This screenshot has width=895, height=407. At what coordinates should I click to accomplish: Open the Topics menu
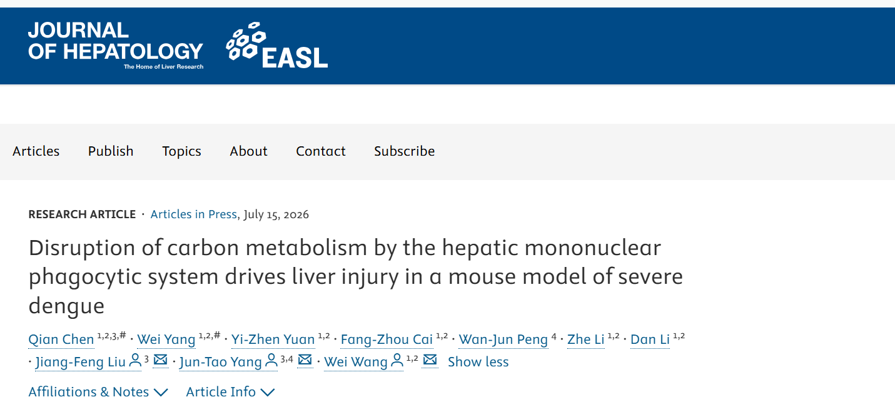(x=181, y=151)
